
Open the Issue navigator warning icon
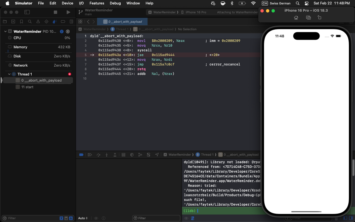pos(38,22)
